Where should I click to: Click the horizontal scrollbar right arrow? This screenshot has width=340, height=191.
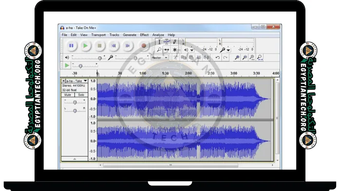pos(273,165)
